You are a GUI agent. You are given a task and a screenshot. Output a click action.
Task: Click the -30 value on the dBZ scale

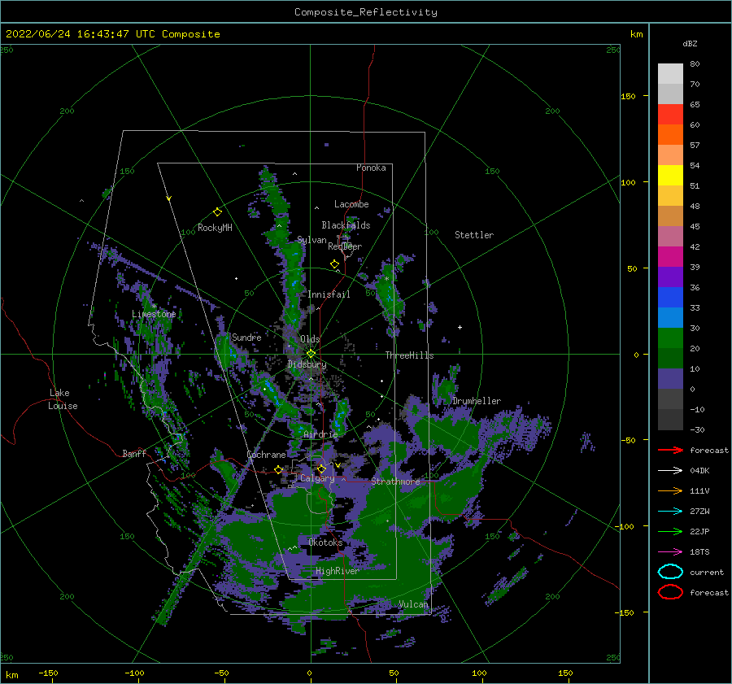click(698, 429)
